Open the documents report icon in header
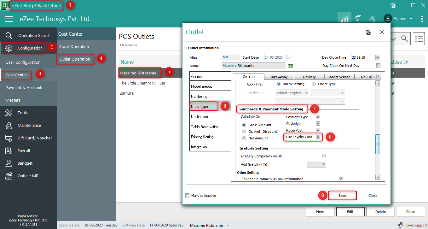 [x=358, y=19]
